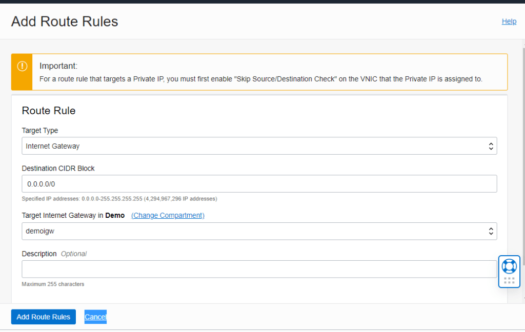Click the Add Route Rules dialog title

coord(65,22)
